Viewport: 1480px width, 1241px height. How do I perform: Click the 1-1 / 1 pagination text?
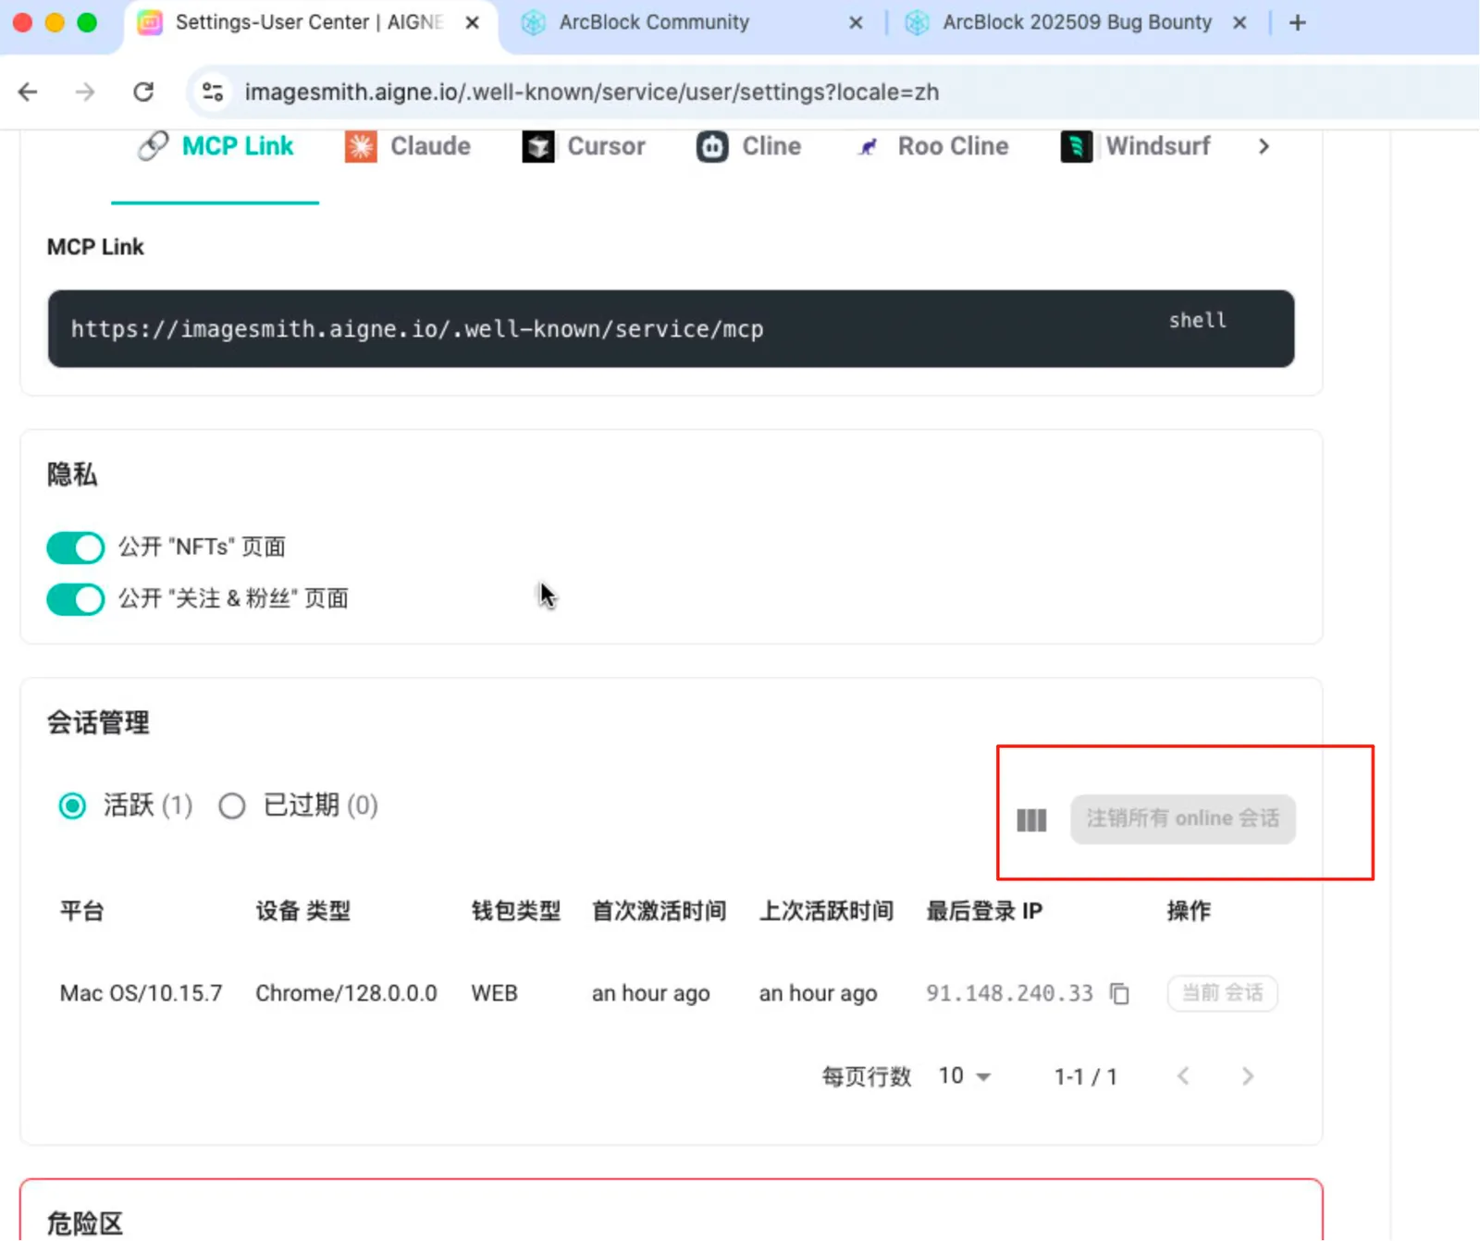tap(1086, 1076)
